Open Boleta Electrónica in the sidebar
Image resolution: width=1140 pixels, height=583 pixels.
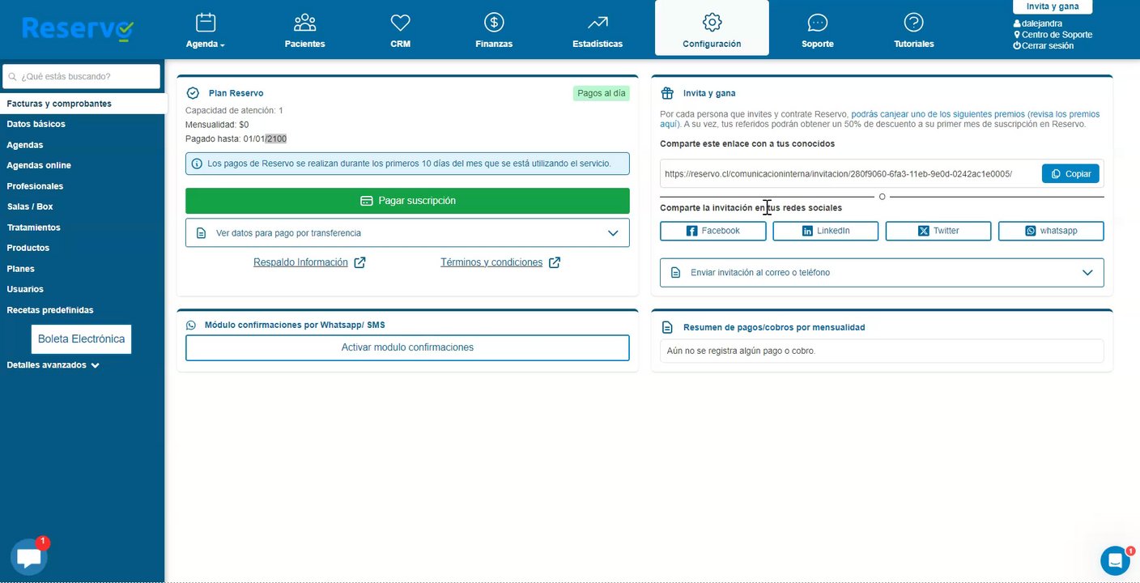81,339
